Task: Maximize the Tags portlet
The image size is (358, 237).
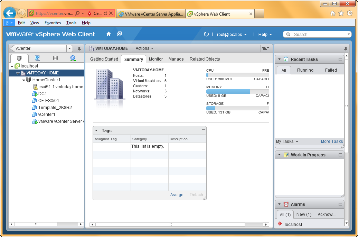Action: [204, 131]
